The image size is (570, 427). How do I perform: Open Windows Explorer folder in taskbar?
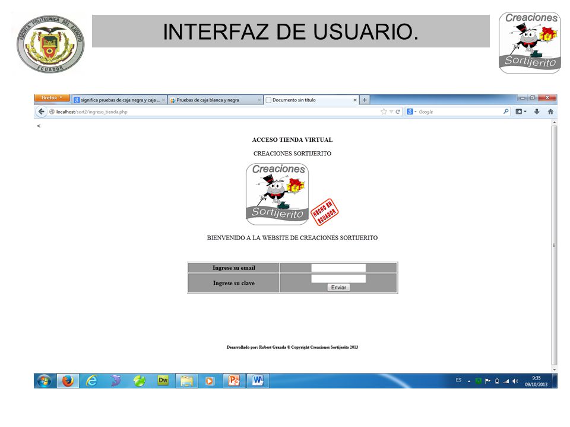(x=187, y=381)
